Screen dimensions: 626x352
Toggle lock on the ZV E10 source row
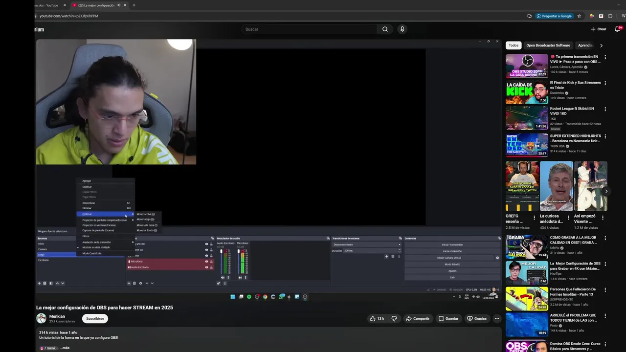pos(211,244)
